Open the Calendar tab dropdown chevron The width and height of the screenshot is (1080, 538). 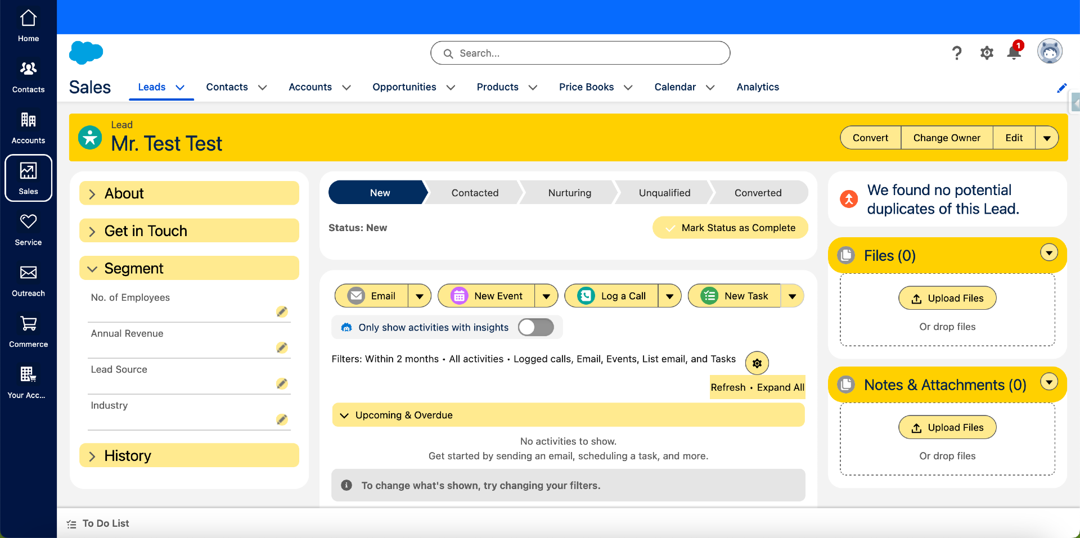click(x=710, y=87)
